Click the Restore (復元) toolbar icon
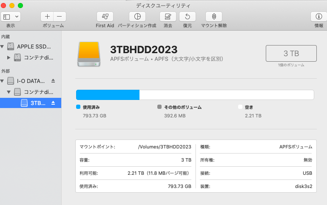 point(188,17)
